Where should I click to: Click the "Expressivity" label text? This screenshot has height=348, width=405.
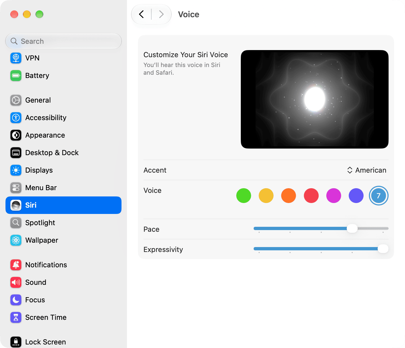tap(163, 250)
